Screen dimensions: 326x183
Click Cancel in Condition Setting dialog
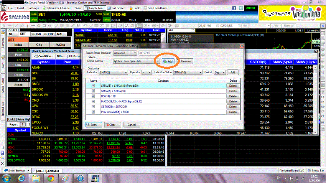pyautogui.click(x=132, y=125)
